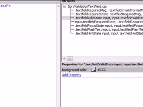Collapse the SpryValidationTextField.css tree node
Screen dimensions: 143x107
point(65,7)
